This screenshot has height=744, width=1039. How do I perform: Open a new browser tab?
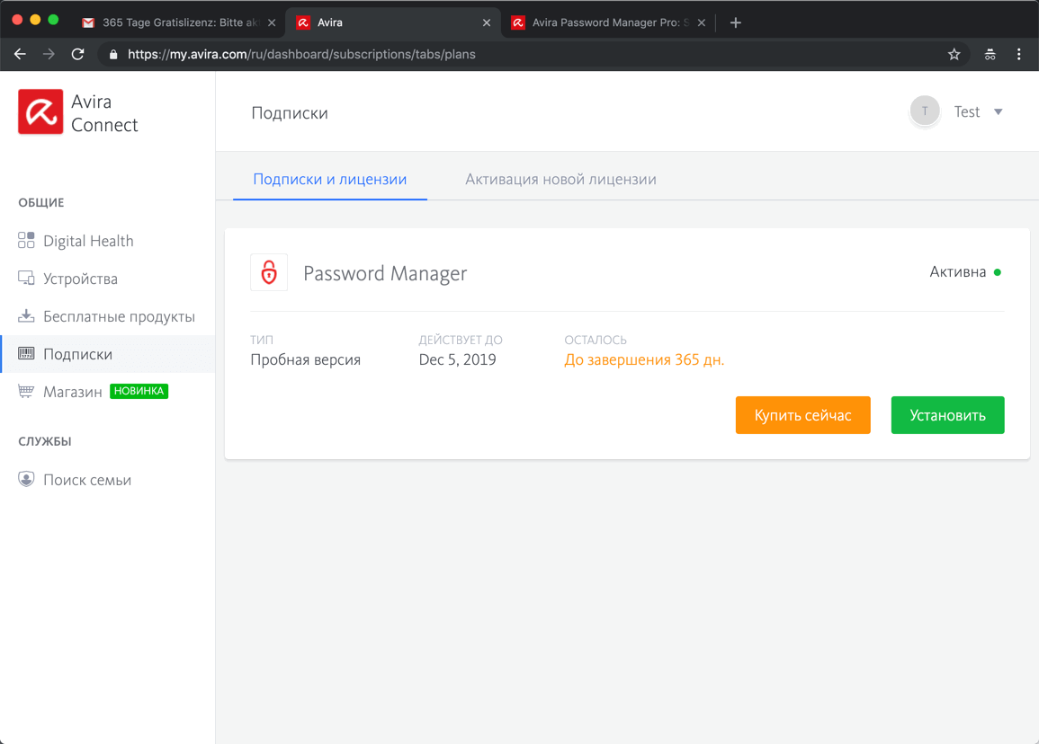[736, 22]
